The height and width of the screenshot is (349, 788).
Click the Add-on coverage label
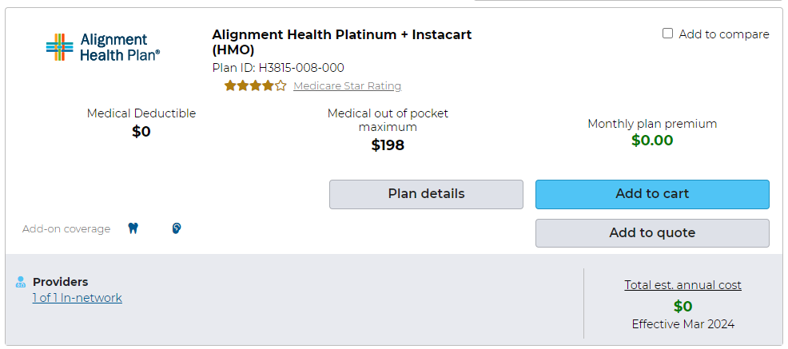tap(66, 229)
